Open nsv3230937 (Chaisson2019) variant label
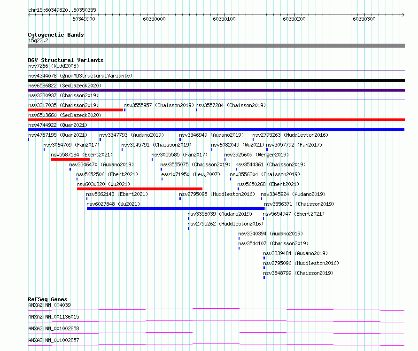Viewport: 418px width, 351px height. [63, 95]
